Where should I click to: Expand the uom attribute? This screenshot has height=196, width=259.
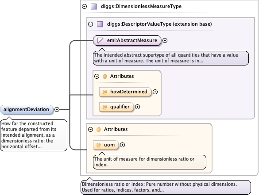(122, 145)
